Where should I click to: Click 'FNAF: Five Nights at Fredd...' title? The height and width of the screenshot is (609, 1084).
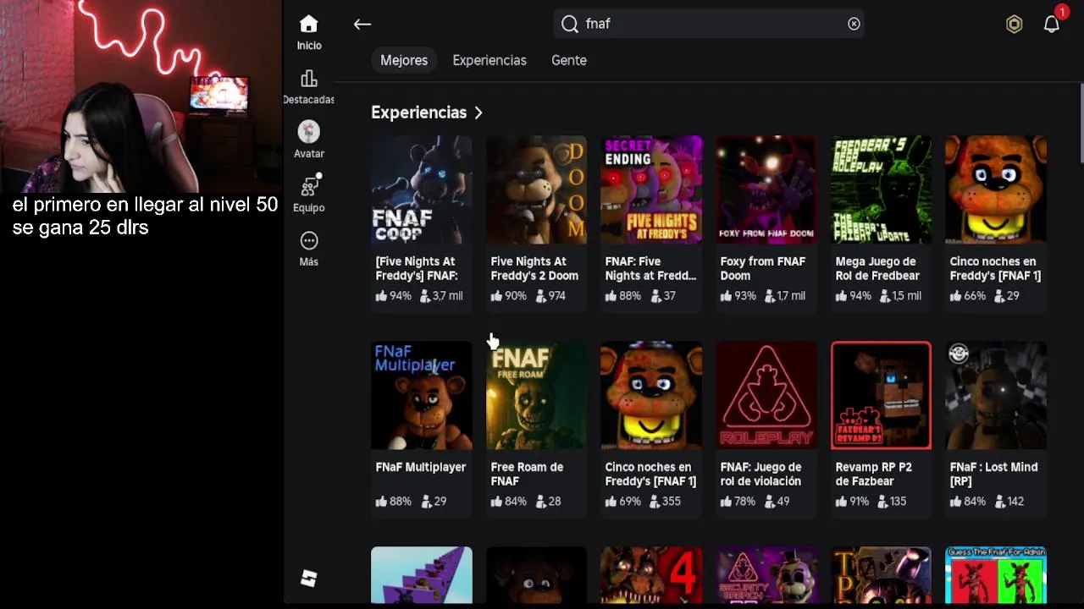[x=650, y=268]
